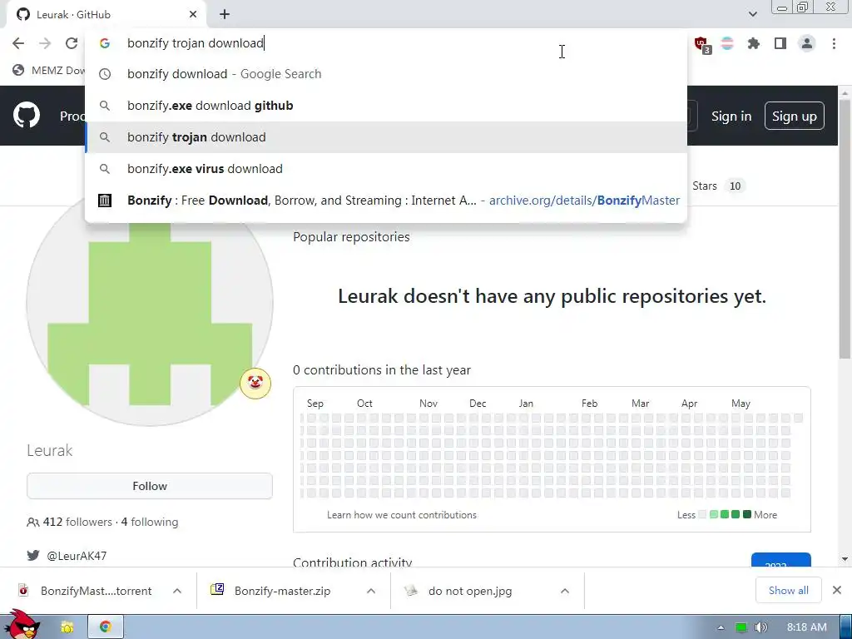Close the Leurak · GitHub tab
The image size is (852, 639).
click(x=193, y=15)
